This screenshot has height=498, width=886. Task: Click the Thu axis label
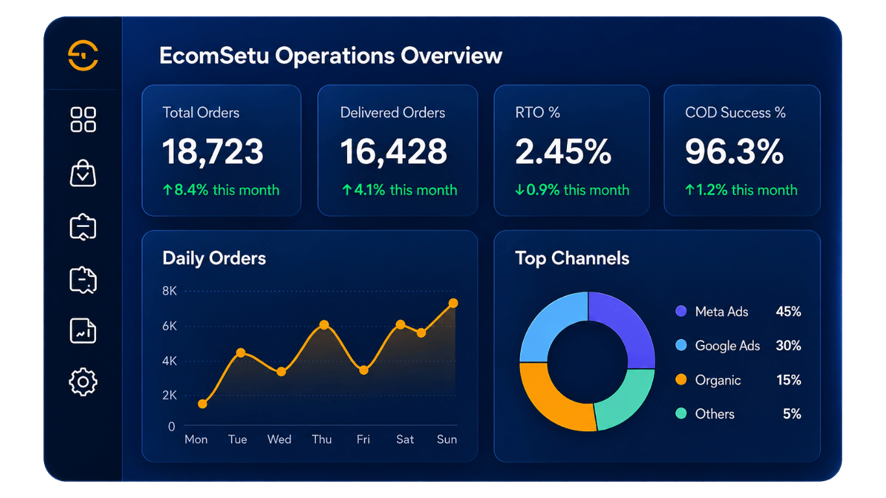[322, 439]
